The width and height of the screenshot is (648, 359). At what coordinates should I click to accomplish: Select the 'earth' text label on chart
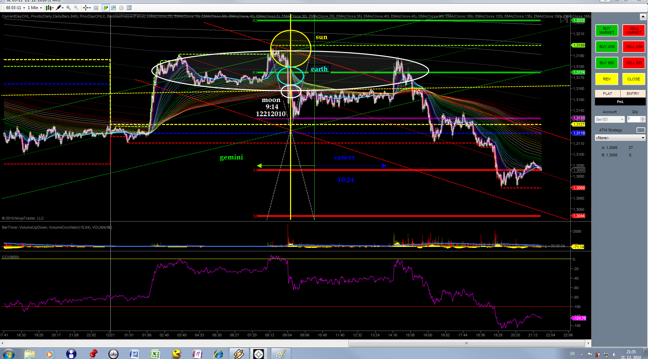pos(319,69)
